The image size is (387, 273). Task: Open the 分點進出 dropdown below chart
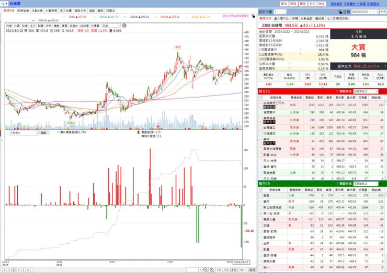(x=23, y=133)
